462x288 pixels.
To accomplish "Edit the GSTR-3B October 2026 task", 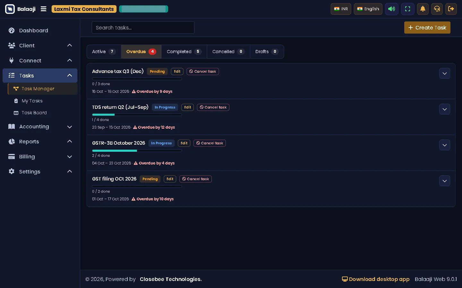I will click(x=184, y=143).
